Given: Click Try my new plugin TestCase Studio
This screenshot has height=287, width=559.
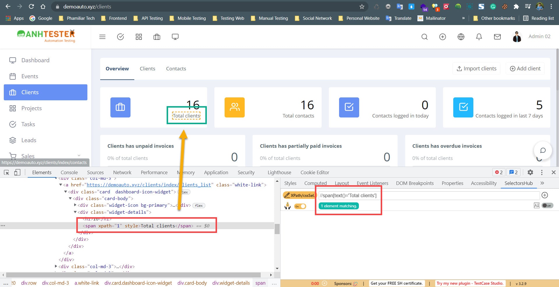Looking at the screenshot, I should pyautogui.click(x=470, y=283).
